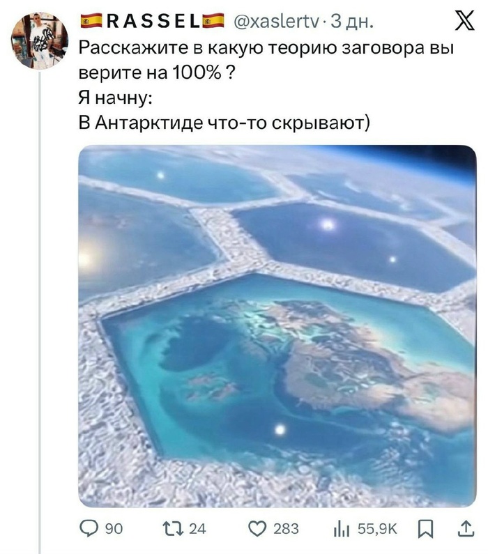Click the line "В Антарктиде что-то скрывают"

point(224,123)
